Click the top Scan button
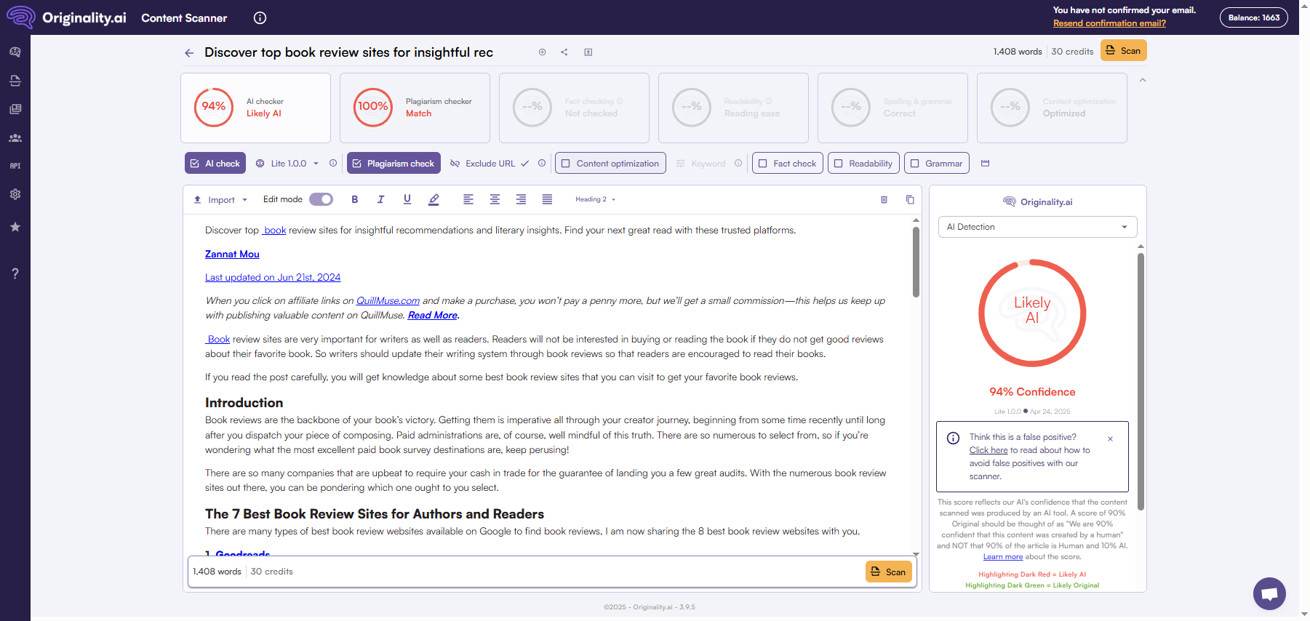Screen dimensions: 1310x621 tap(1123, 51)
